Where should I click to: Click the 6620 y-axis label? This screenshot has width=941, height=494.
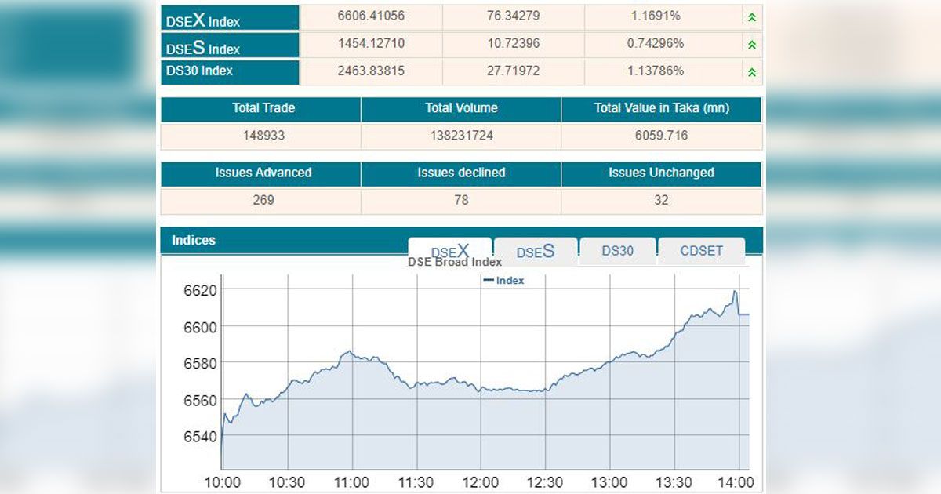click(x=199, y=289)
